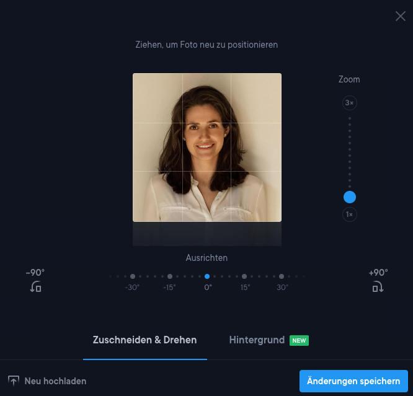The image size is (413, 396).
Task: Click the blue zoom slider handle
Action: point(350,197)
